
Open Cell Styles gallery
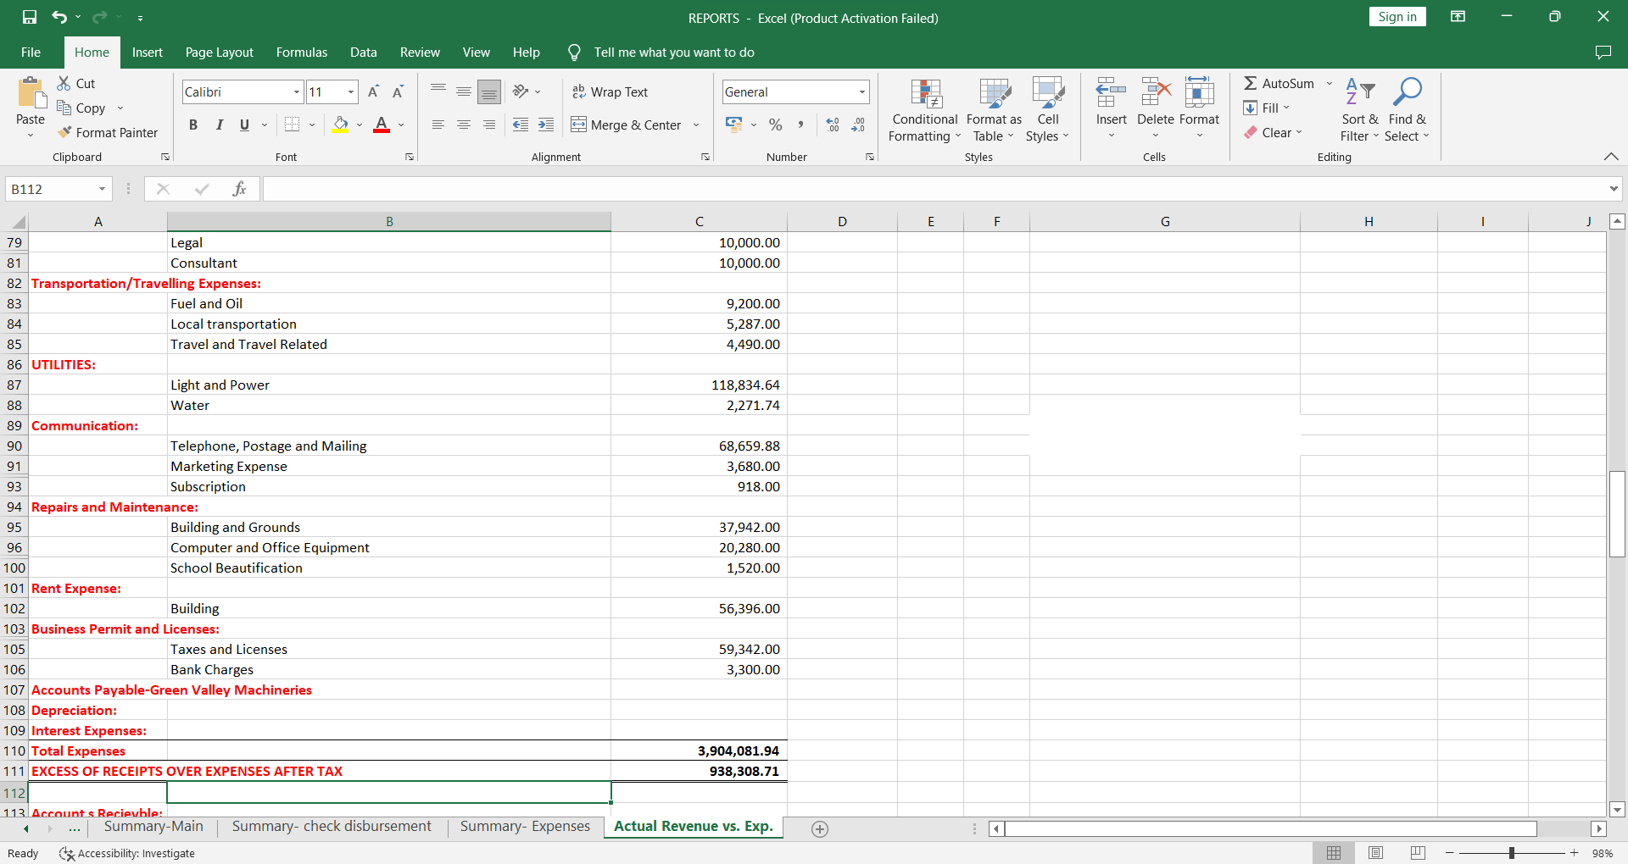tap(1048, 110)
